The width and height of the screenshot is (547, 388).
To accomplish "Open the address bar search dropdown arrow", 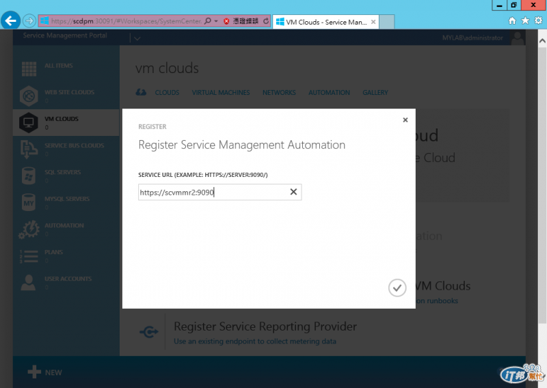I will [216, 21].
